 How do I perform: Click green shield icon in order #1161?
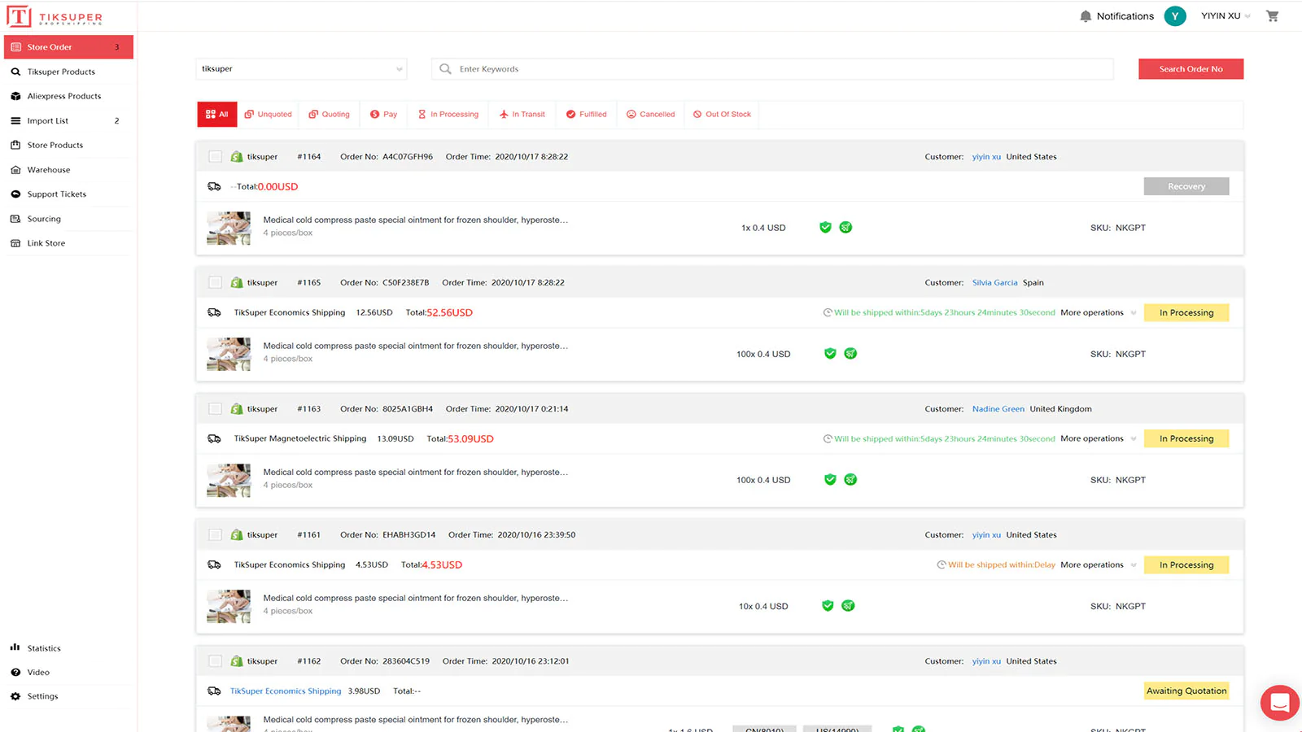point(828,605)
